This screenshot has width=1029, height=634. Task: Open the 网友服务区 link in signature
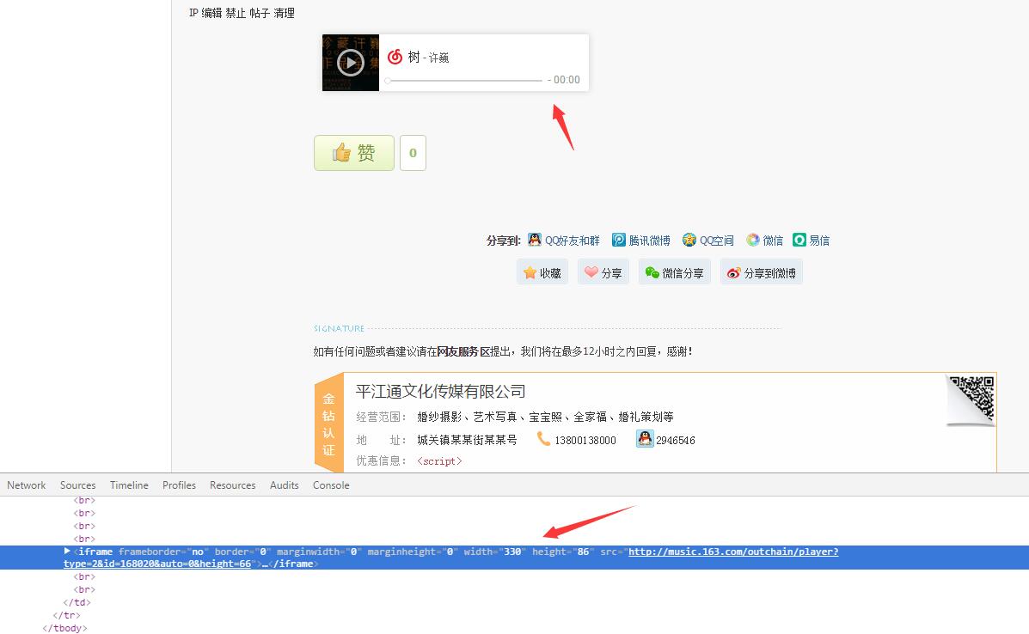pos(464,352)
